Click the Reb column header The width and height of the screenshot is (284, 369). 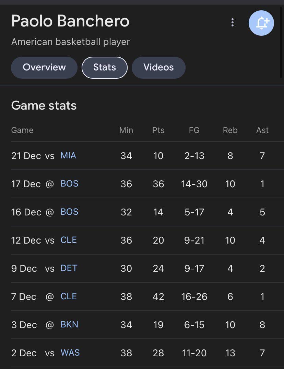coord(230,130)
